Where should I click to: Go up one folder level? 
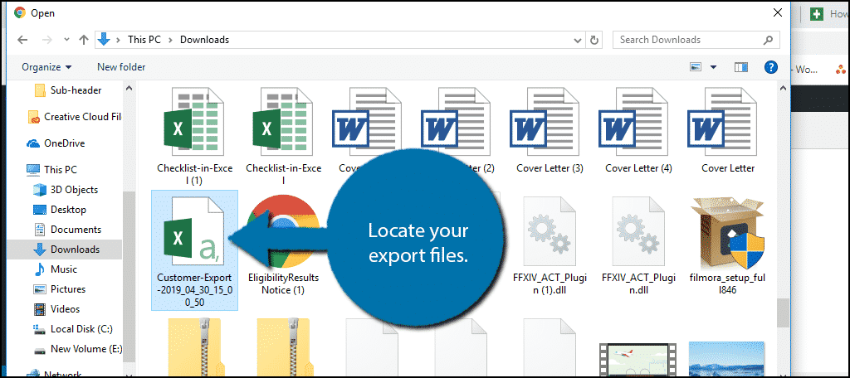click(x=84, y=40)
